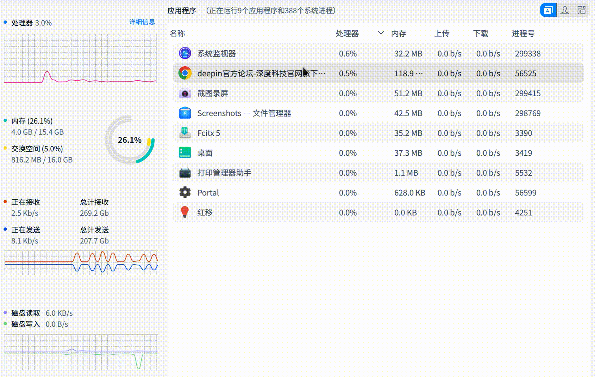The width and height of the screenshot is (595, 377).
Task: Select the 截图录屏 camera icon
Action: point(185,93)
